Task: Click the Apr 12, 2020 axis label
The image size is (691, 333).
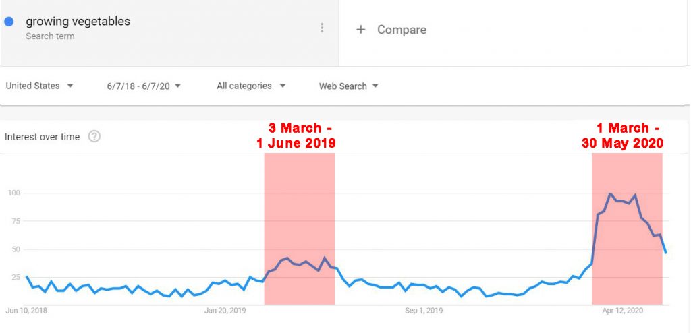Action: click(x=623, y=311)
